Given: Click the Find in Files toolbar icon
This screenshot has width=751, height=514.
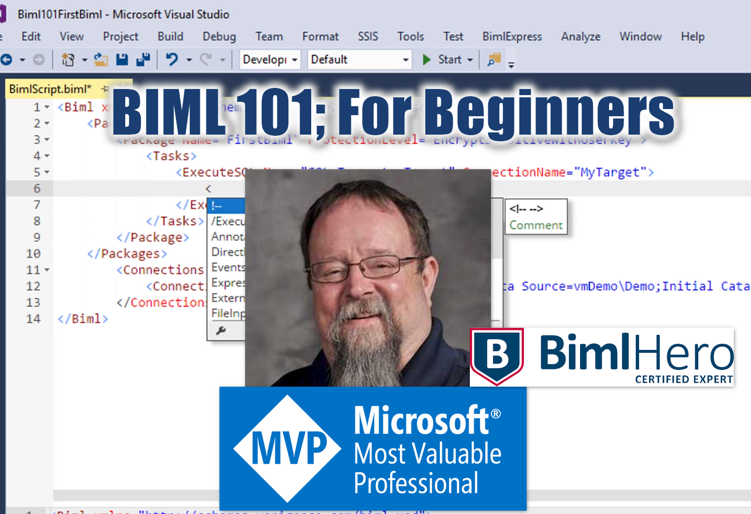Looking at the screenshot, I should pyautogui.click(x=494, y=60).
